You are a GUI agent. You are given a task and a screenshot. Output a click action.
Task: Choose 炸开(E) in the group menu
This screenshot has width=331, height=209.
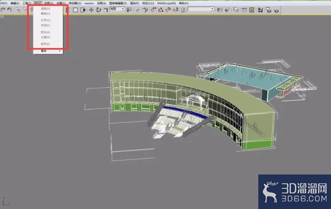pyautogui.click(x=46, y=44)
